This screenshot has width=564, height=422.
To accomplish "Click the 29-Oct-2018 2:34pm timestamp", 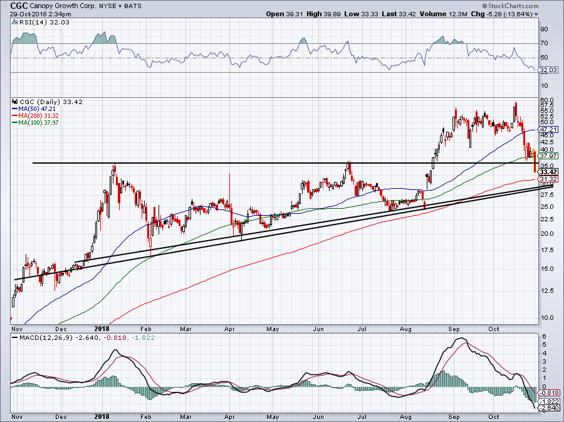I will click(40, 14).
